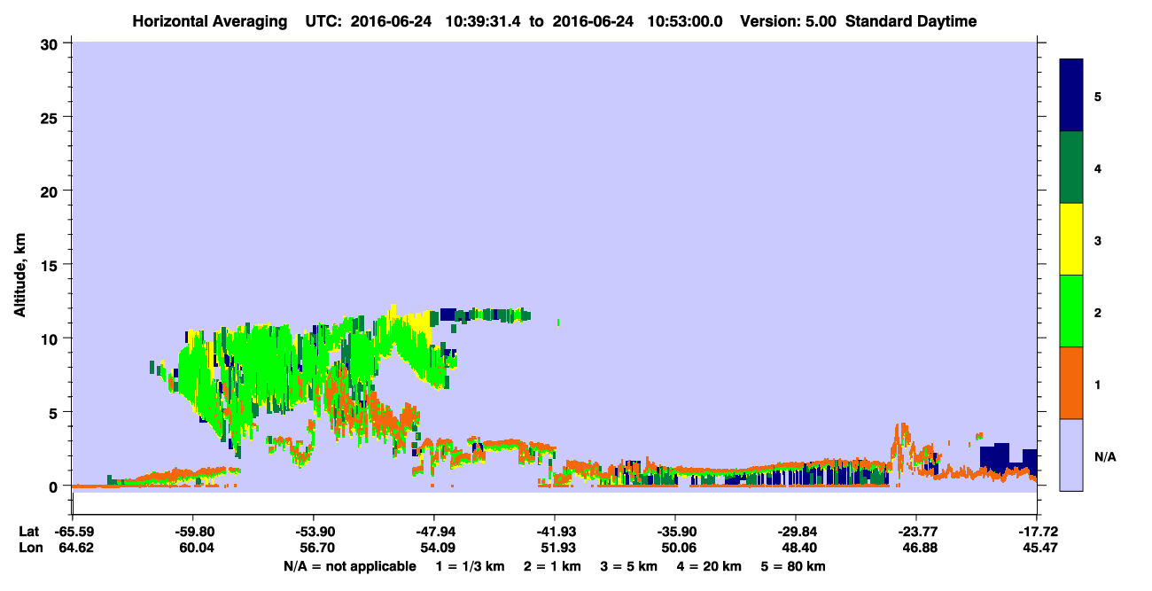Click the bright green colorbar segment labeled 2
The height and width of the screenshot is (591, 1152).
(1071, 311)
